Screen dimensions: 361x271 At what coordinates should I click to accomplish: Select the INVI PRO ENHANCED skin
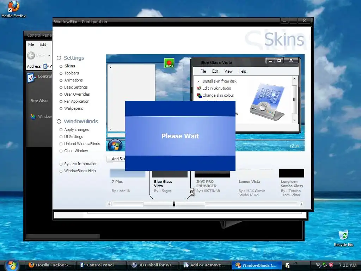point(212,181)
